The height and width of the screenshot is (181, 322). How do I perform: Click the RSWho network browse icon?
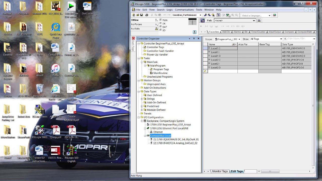259,21
